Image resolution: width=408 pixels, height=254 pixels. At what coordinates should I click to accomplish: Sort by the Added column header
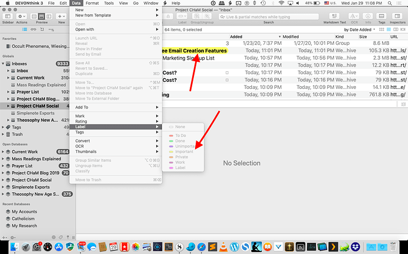coord(255,37)
